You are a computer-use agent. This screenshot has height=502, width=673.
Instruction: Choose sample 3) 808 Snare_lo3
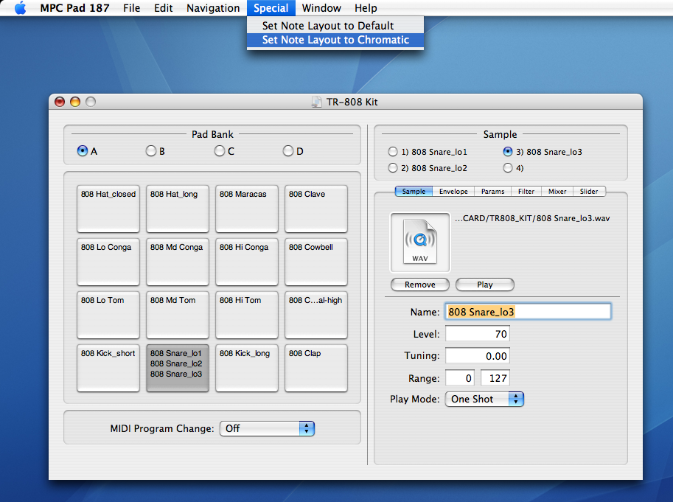[508, 152]
